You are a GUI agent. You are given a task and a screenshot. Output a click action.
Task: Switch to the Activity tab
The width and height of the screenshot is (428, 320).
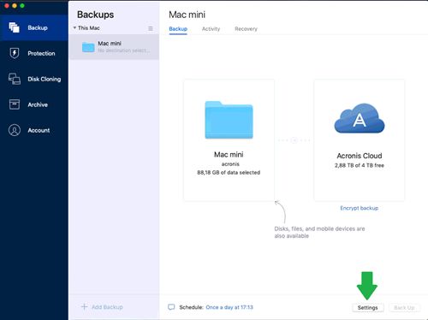[211, 29]
